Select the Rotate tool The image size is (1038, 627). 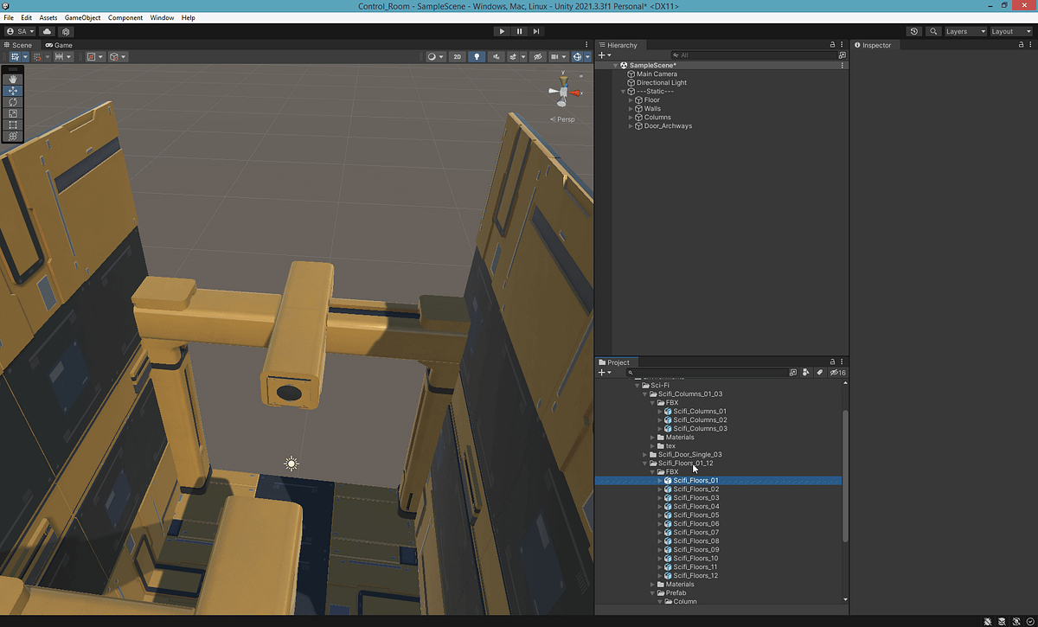pos(12,101)
